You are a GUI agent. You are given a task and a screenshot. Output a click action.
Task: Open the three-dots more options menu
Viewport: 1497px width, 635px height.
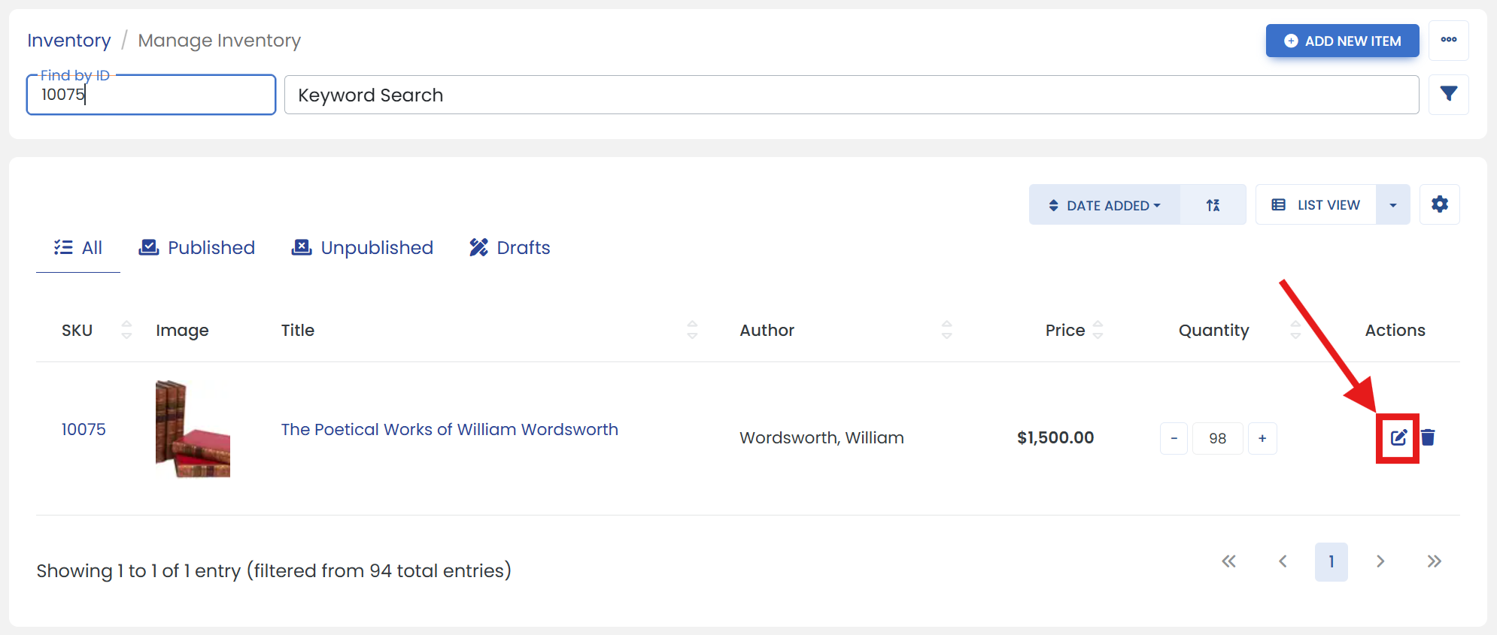point(1448,41)
